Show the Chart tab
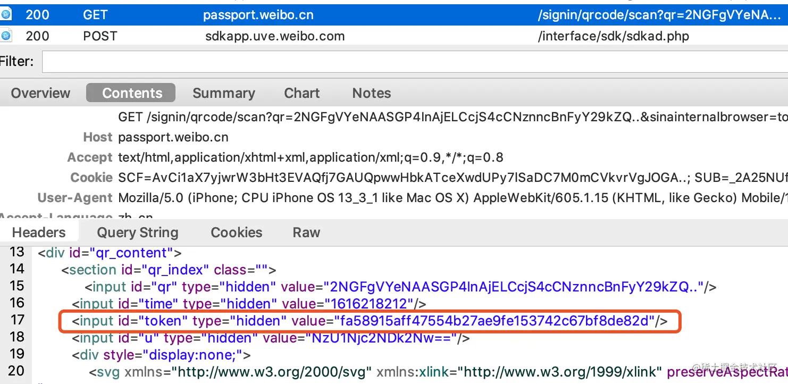This screenshot has height=384, width=788. (301, 93)
